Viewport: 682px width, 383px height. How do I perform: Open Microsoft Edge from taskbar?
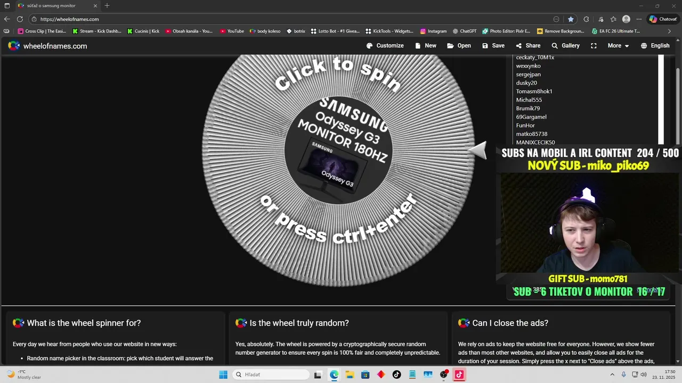coord(334,374)
